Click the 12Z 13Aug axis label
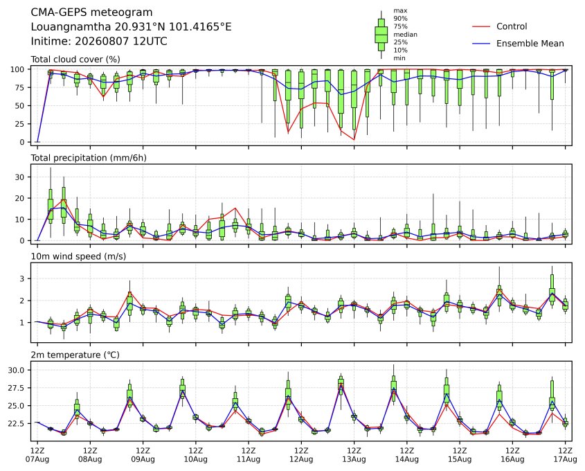585x471 pixels. click(x=354, y=455)
